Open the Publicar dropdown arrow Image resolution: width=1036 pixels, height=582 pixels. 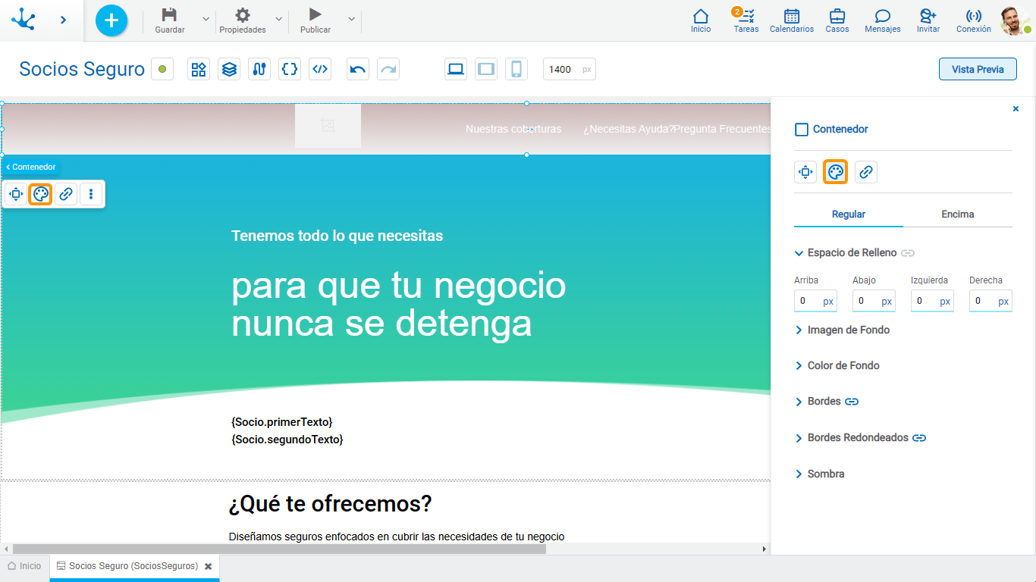351,19
